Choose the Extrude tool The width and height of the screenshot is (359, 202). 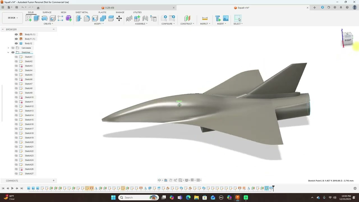pos(36,19)
